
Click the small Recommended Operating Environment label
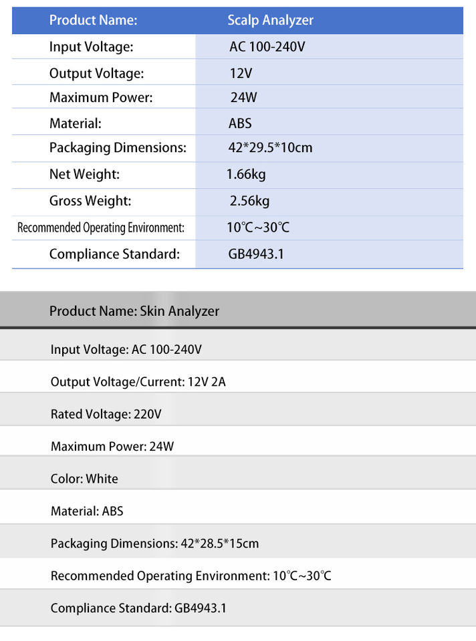[101, 228]
